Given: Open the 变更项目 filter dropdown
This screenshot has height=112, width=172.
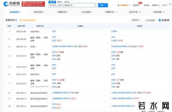Looking at the screenshot, I should tap(136, 20).
